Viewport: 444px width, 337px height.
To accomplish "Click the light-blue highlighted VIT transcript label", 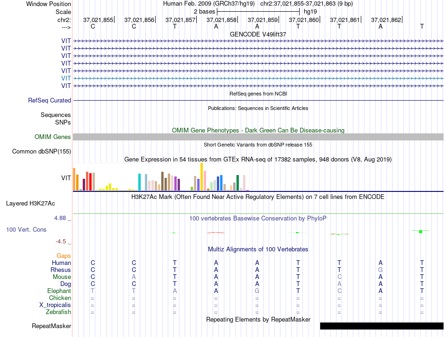I will 66,78.
